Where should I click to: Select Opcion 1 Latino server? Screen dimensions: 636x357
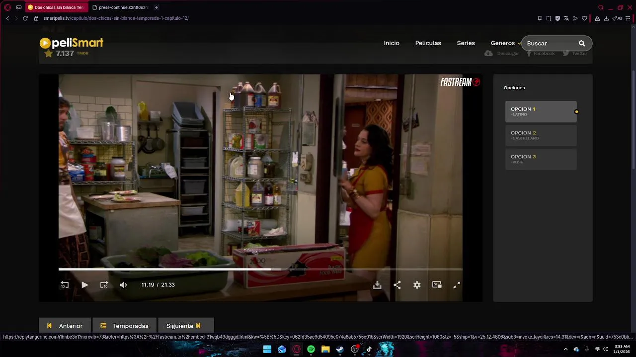pyautogui.click(x=541, y=112)
